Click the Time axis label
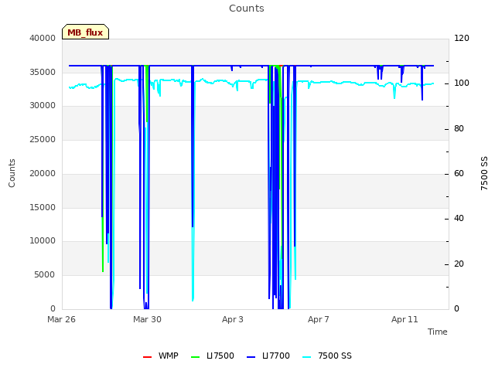Image resolution: width=495 pixels, height=371 pixels. coord(438,332)
